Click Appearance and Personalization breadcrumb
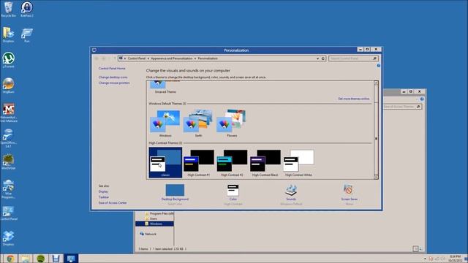468x263 pixels. point(172,58)
